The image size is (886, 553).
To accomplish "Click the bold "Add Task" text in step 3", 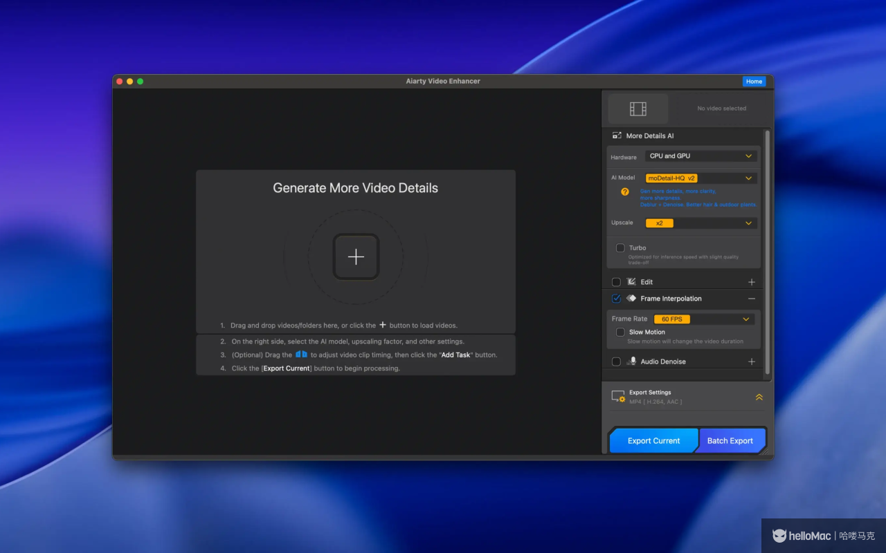I will coord(455,355).
